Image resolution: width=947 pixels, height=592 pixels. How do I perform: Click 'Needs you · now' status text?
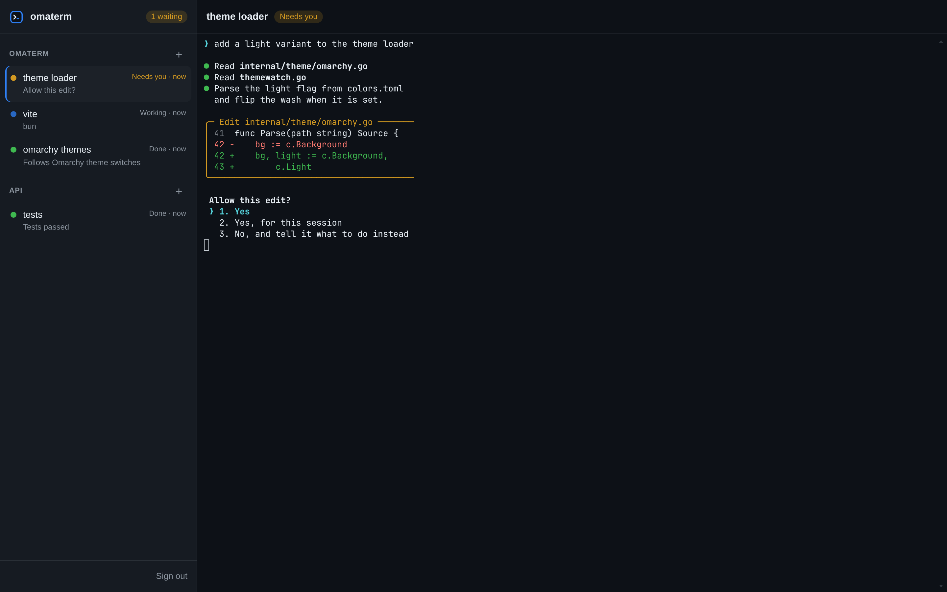click(159, 77)
